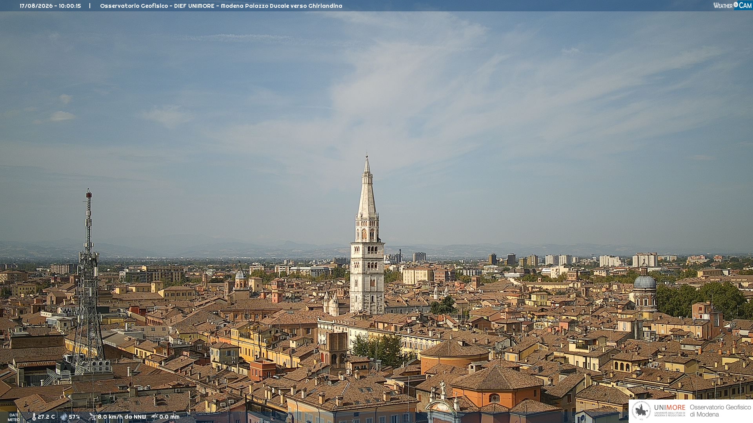Click the UNIMORE university seal emblem

(642, 411)
